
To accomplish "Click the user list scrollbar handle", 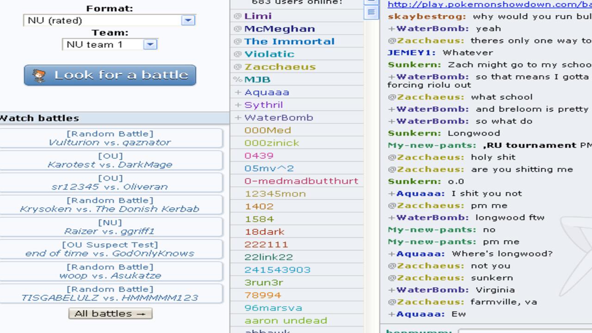I will coord(371,12).
